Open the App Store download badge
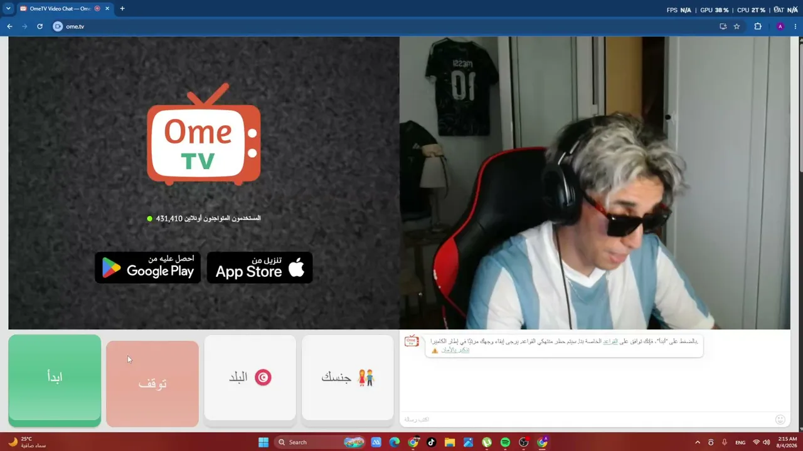Screen dimensions: 803x451 260,267
